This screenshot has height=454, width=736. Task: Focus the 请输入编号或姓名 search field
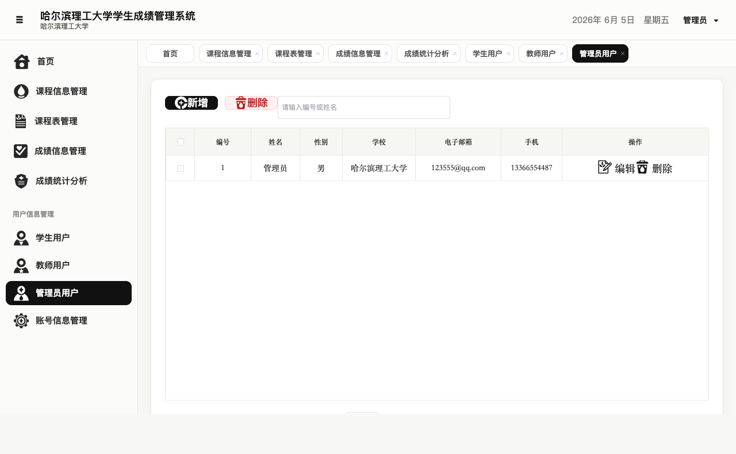point(364,107)
